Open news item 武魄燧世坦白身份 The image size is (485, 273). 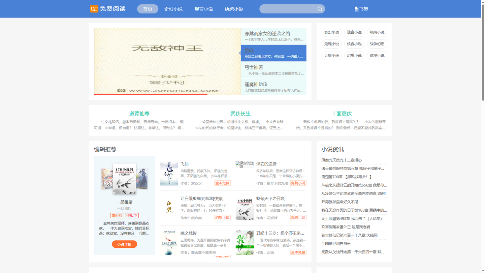pos(336,244)
